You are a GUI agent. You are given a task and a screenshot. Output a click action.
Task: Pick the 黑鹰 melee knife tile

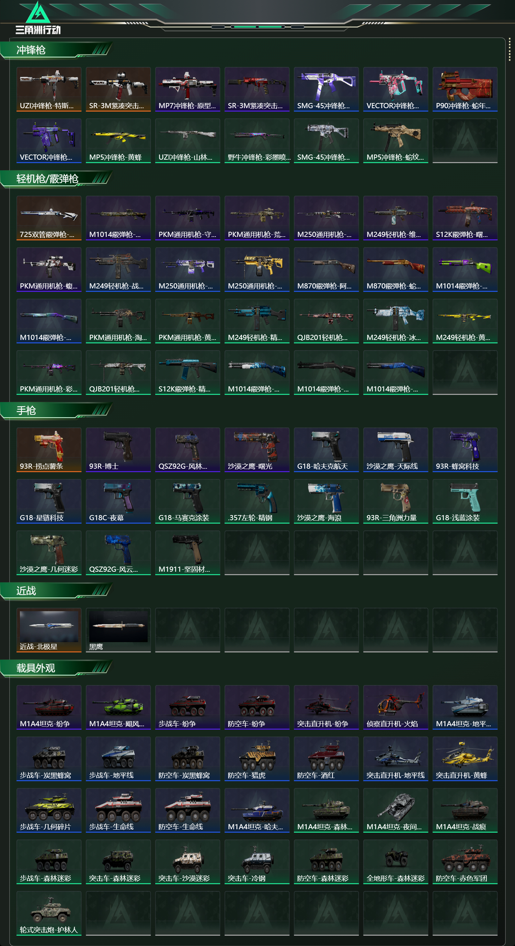[118, 630]
